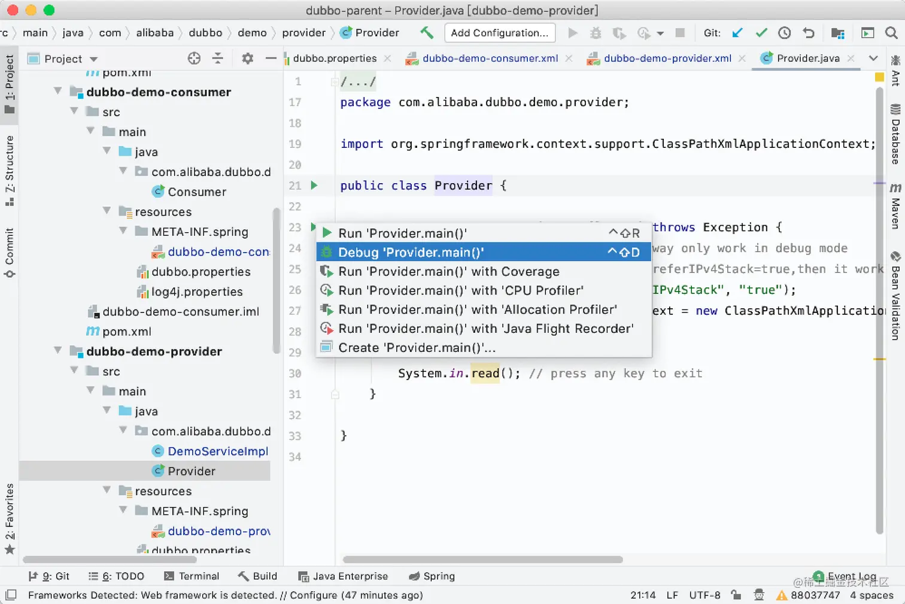Image resolution: width=905 pixels, height=604 pixels.
Task: Toggle the 6: TODO bottom tool window
Action: [116, 576]
